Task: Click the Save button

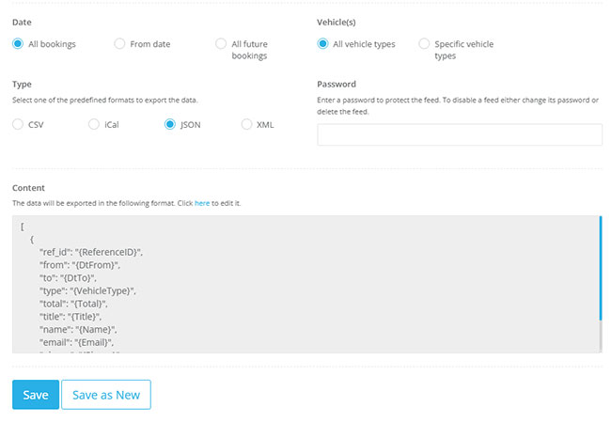Action: point(36,395)
